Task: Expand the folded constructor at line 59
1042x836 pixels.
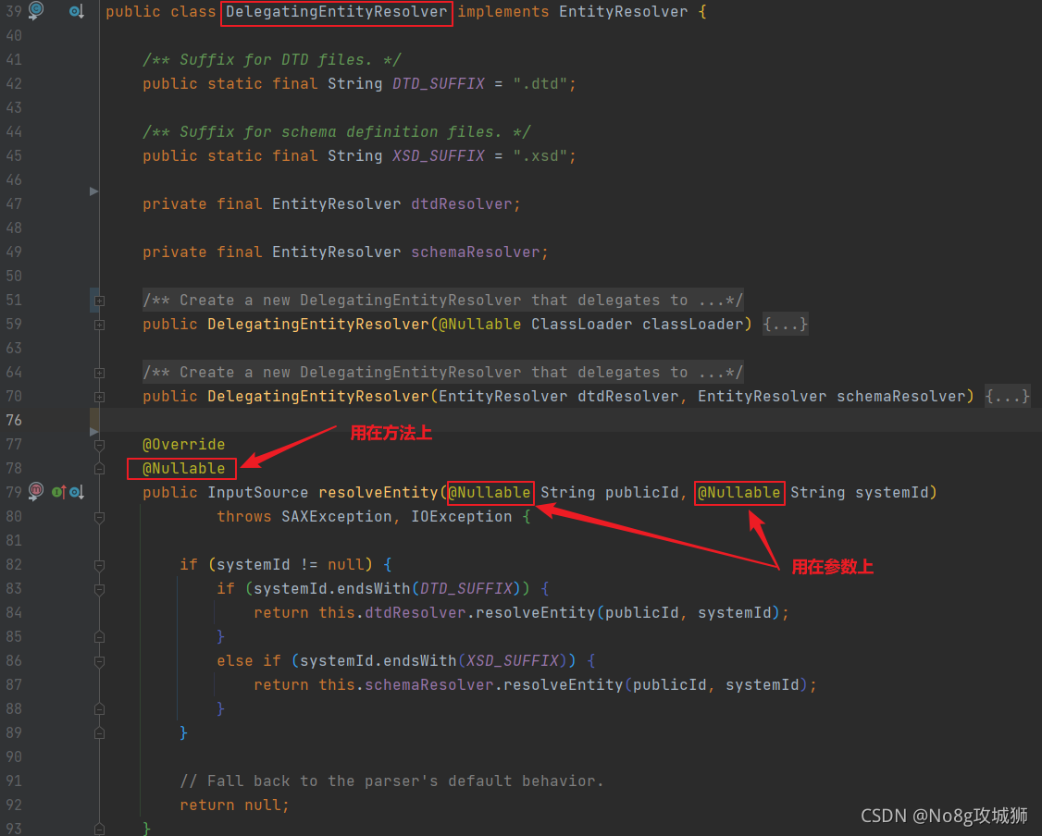Action: [x=99, y=325]
